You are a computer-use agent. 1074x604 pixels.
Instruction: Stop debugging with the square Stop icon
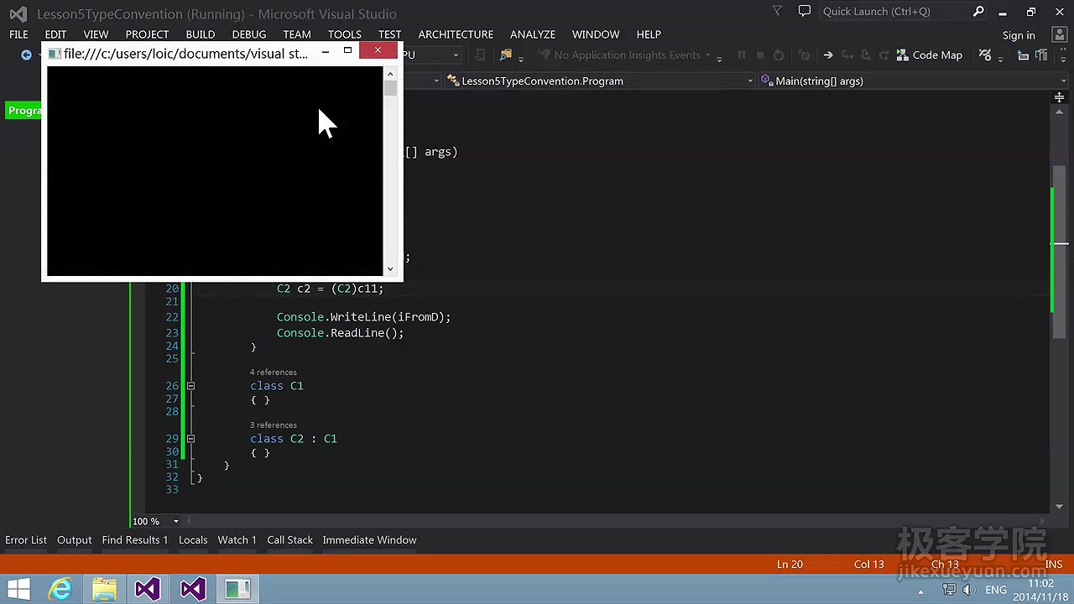[760, 55]
